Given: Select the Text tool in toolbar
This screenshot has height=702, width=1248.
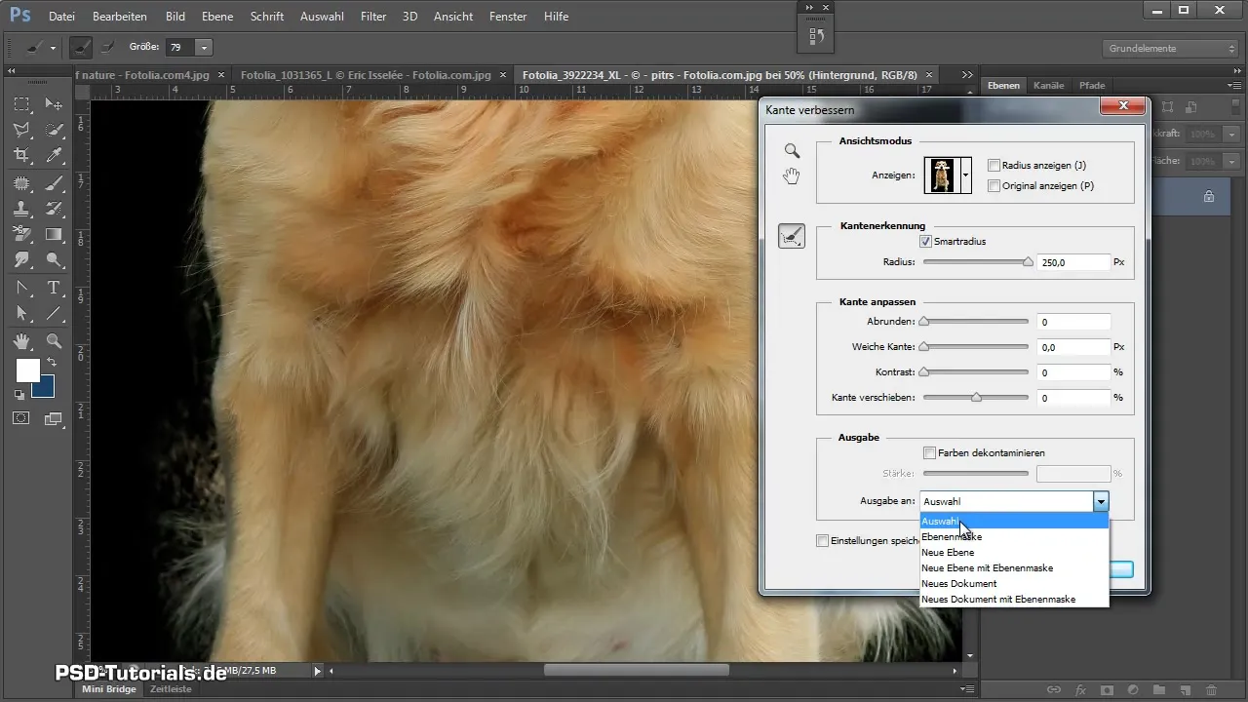Looking at the screenshot, I should tap(54, 288).
